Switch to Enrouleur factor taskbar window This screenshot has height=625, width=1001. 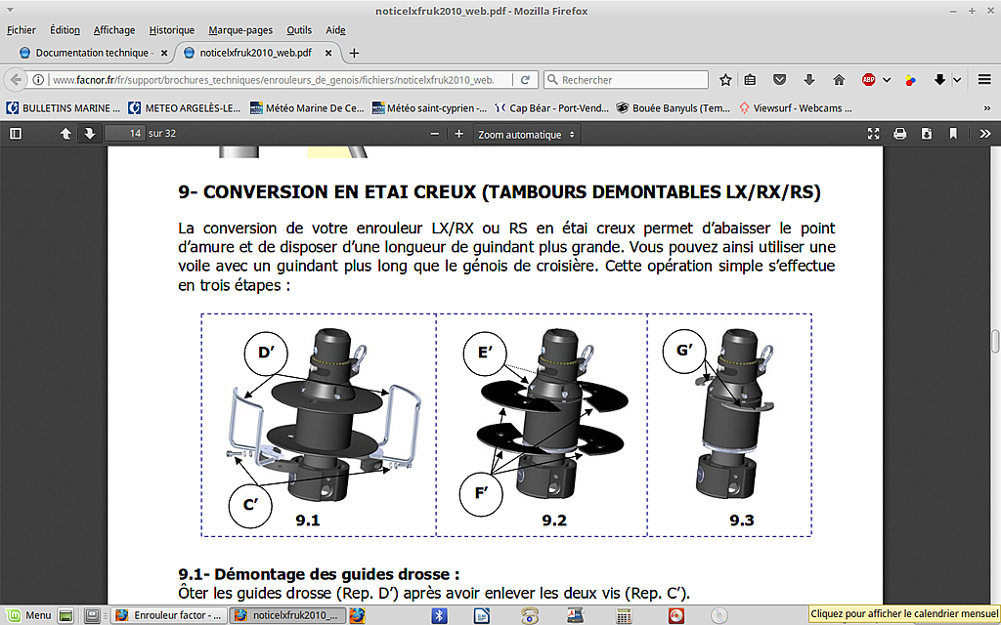[x=170, y=615]
